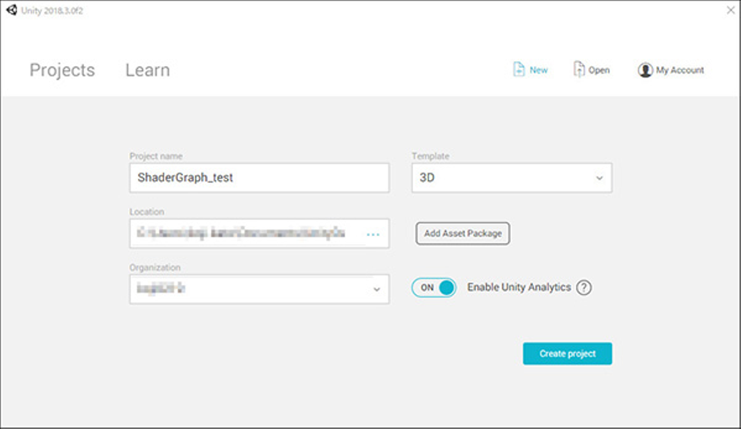Image resolution: width=741 pixels, height=429 pixels.
Task: Open the Organization dropdown
Action: [x=259, y=289]
